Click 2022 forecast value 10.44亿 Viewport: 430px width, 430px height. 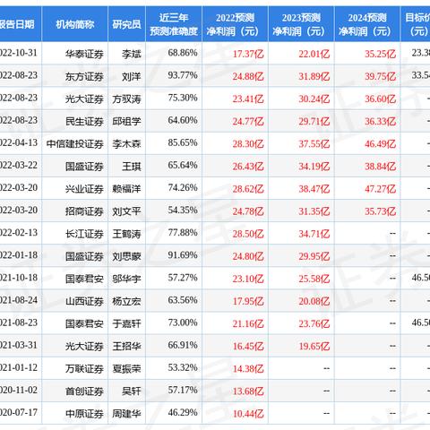[248, 414]
